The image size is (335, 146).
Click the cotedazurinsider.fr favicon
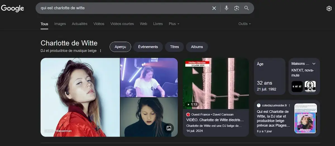pos(259,105)
